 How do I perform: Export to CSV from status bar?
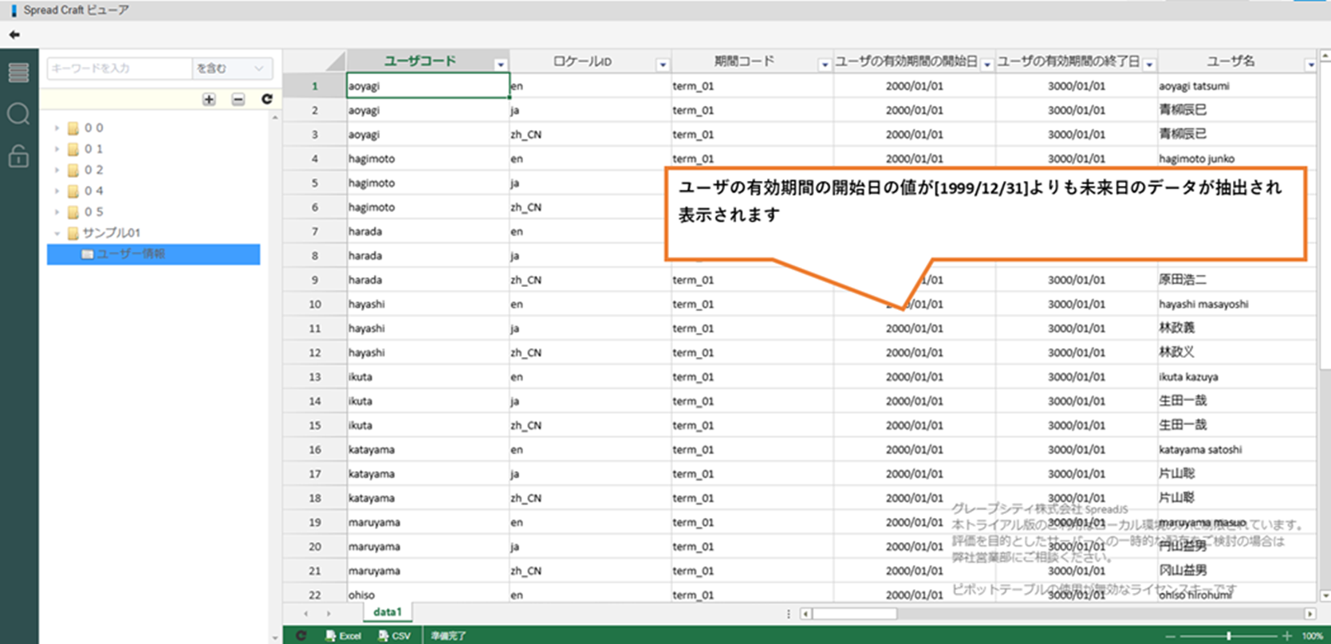click(395, 636)
